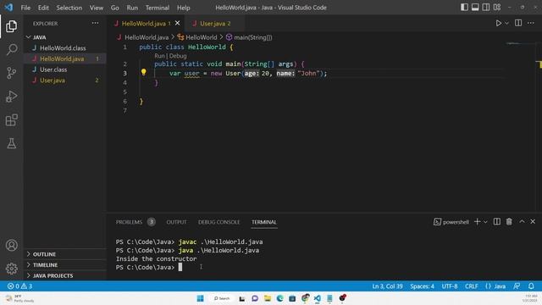The height and width of the screenshot is (305, 542).
Task: Expand the Timeline section
Action: [x=65, y=265]
